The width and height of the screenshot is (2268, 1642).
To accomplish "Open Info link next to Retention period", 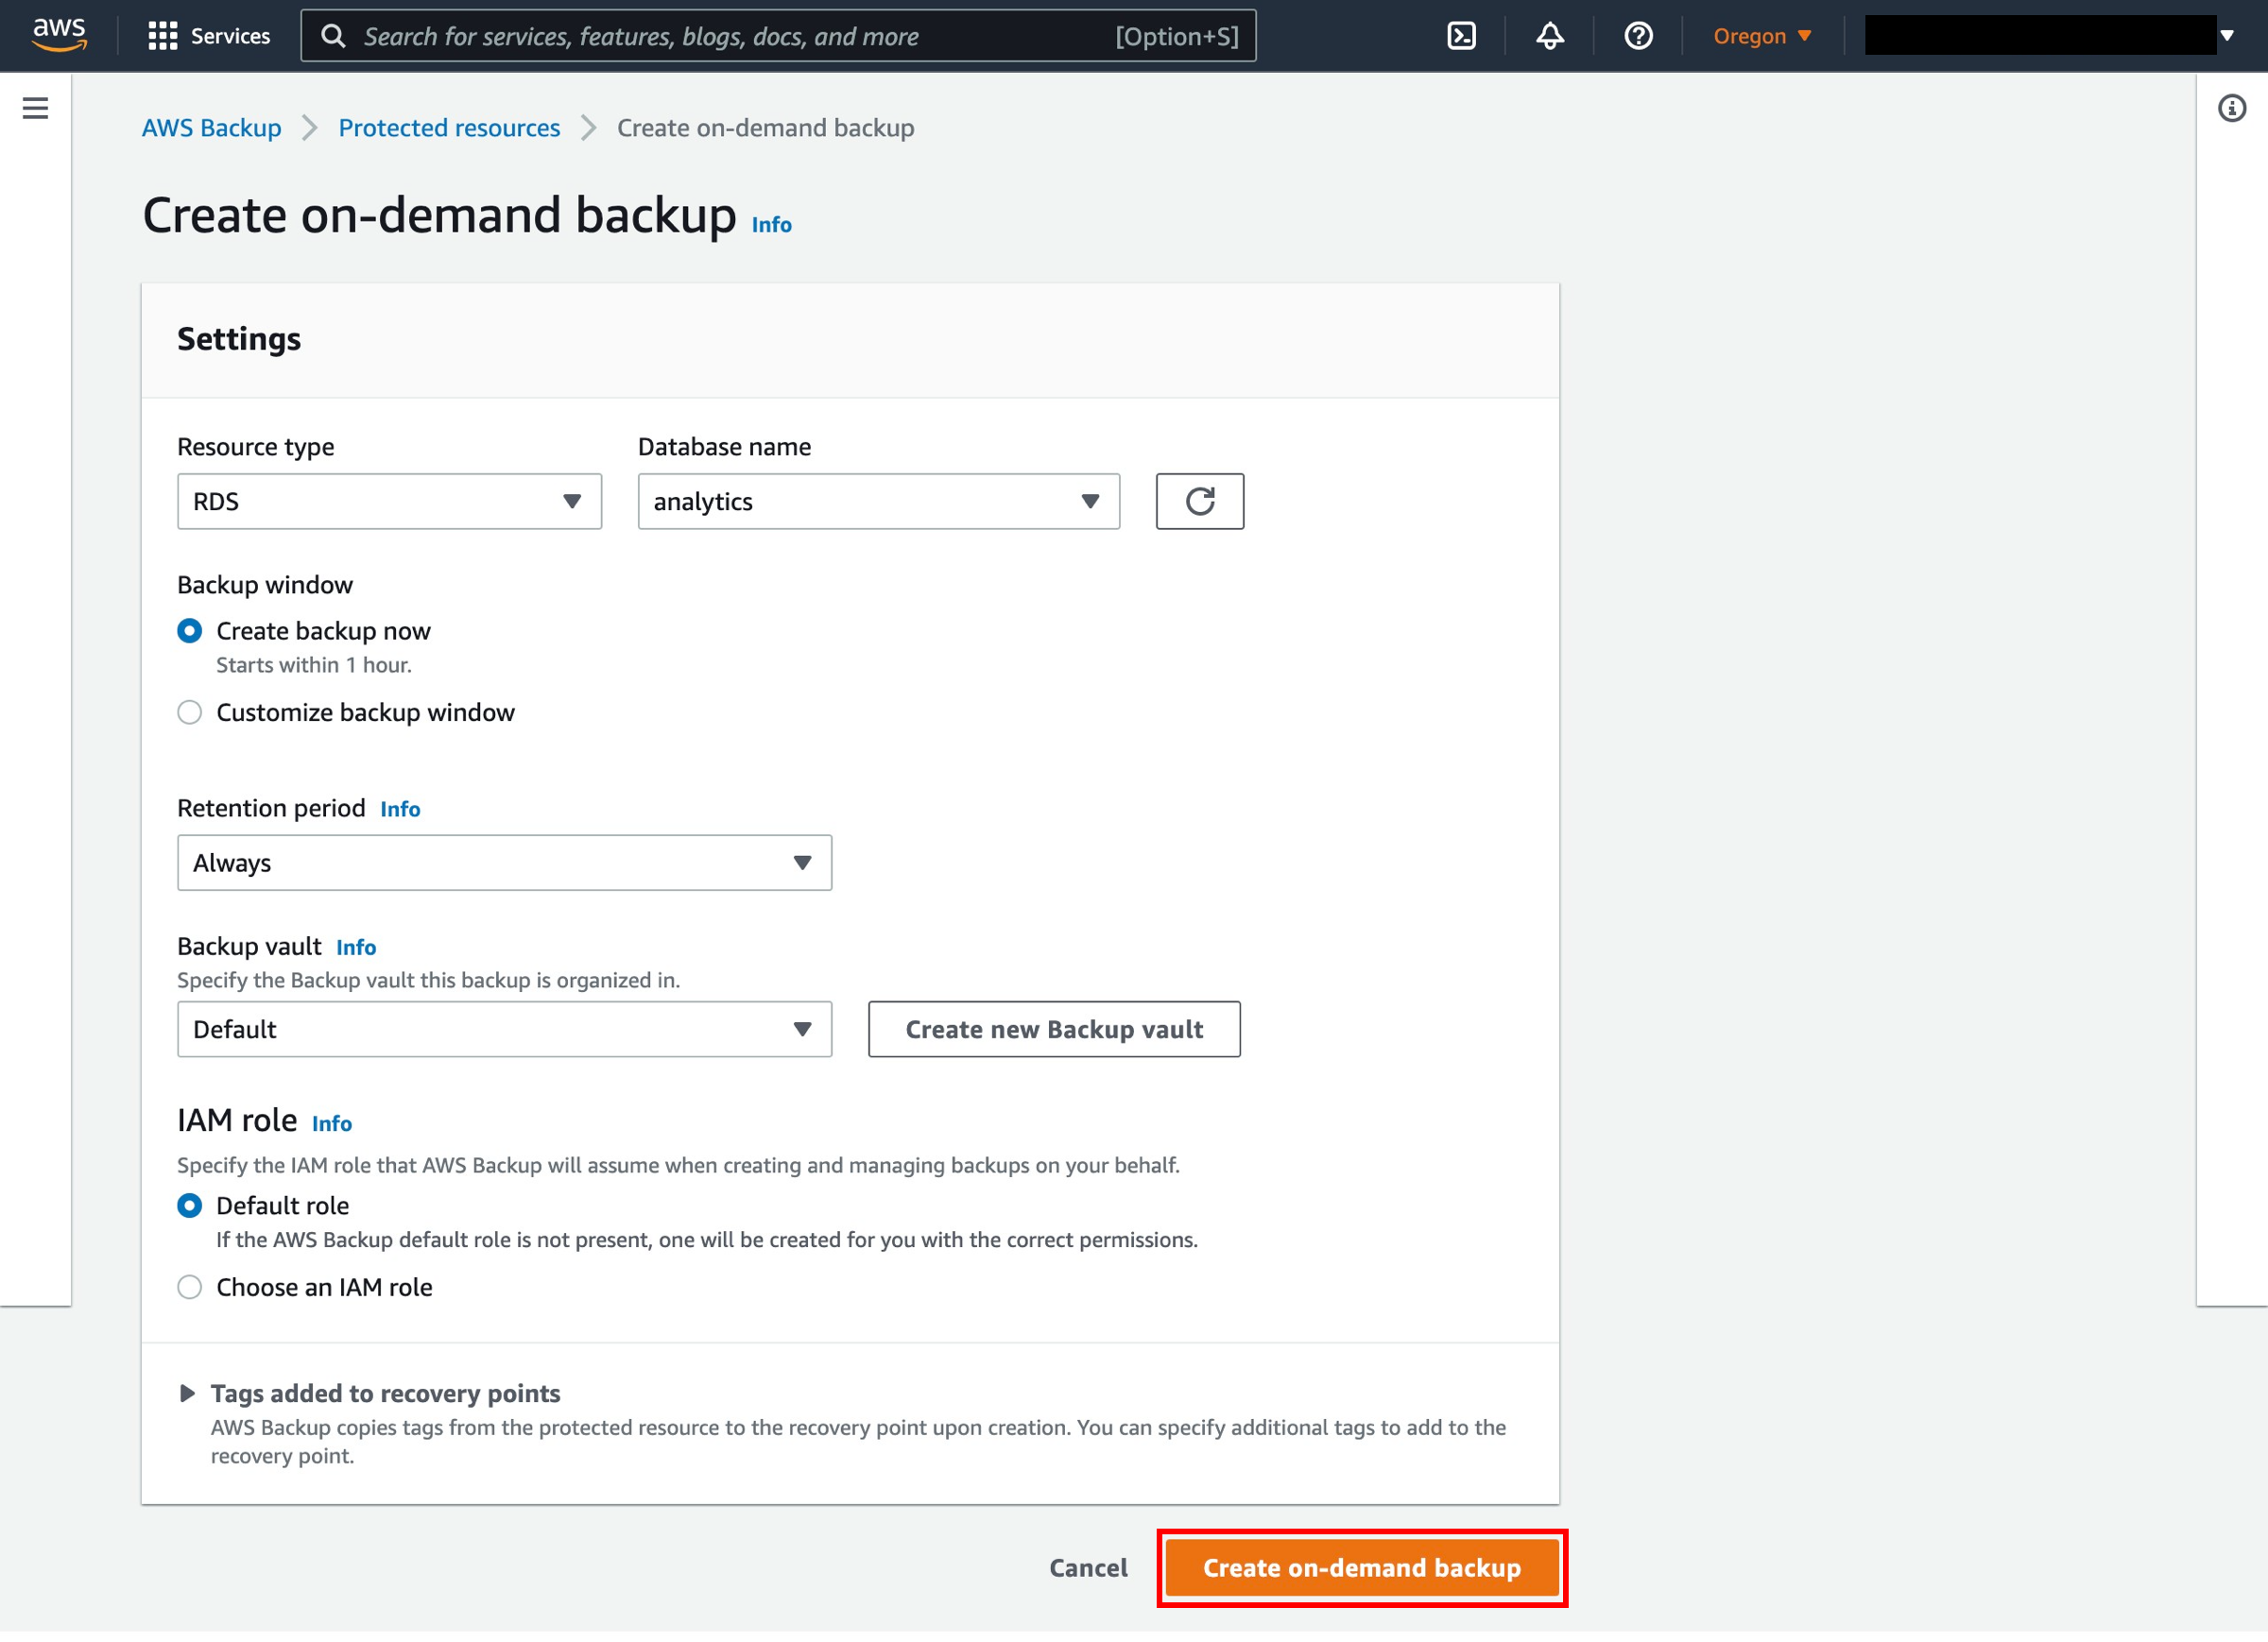I will [x=400, y=809].
